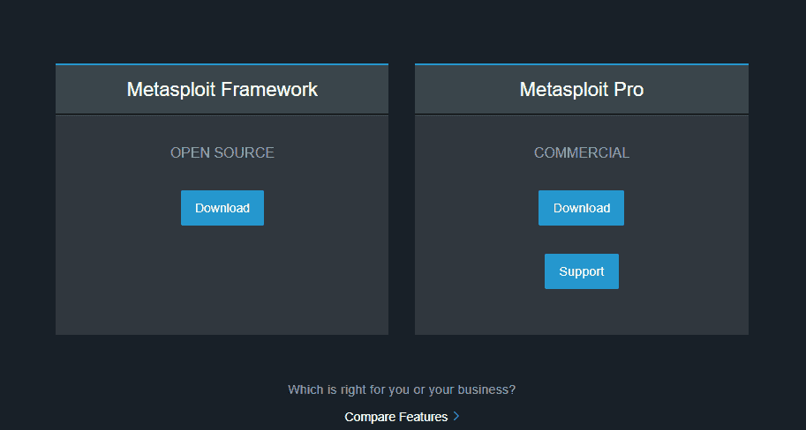
Task: Click the chevron beside Compare Features
Action: click(456, 416)
